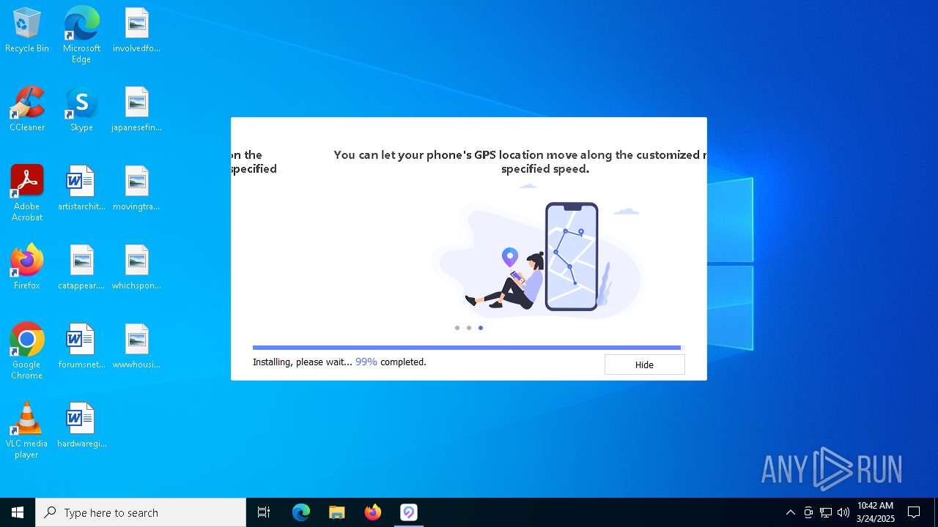Switch to the installer taskbar app
Screen dimensions: 938x527
click(x=409, y=512)
